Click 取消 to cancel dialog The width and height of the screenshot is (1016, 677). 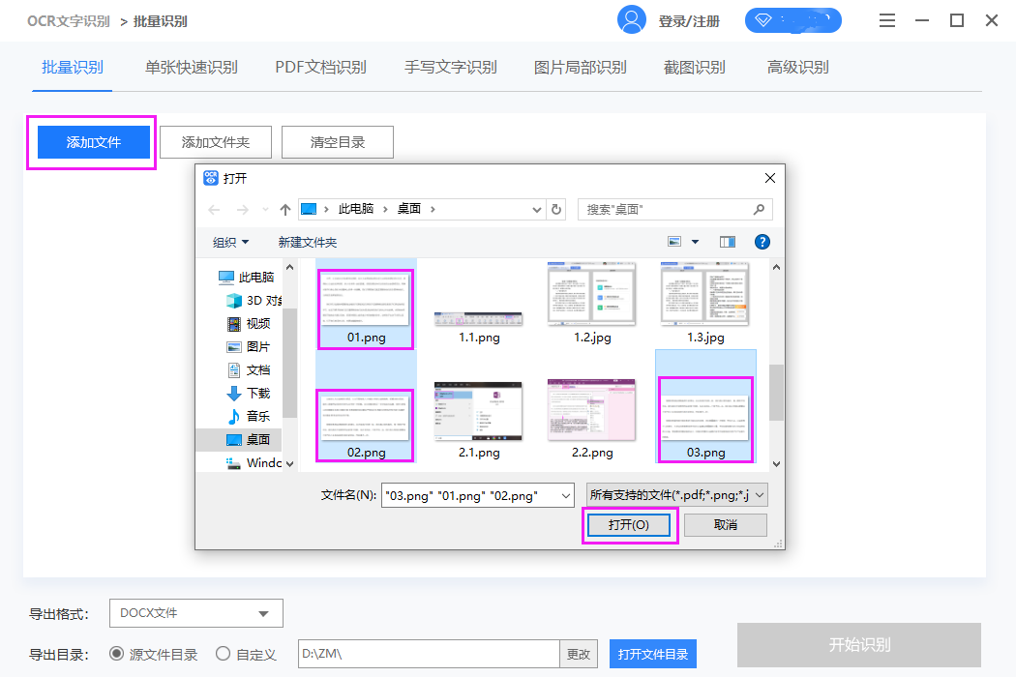click(726, 525)
